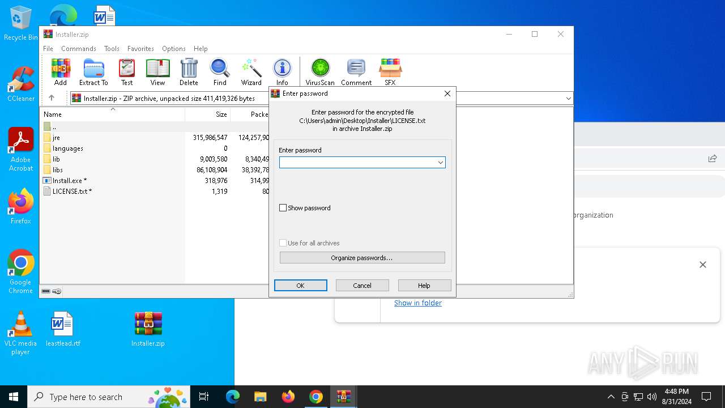The width and height of the screenshot is (725, 408).
Task: Open the Tools menu
Action: pyautogui.click(x=112, y=49)
